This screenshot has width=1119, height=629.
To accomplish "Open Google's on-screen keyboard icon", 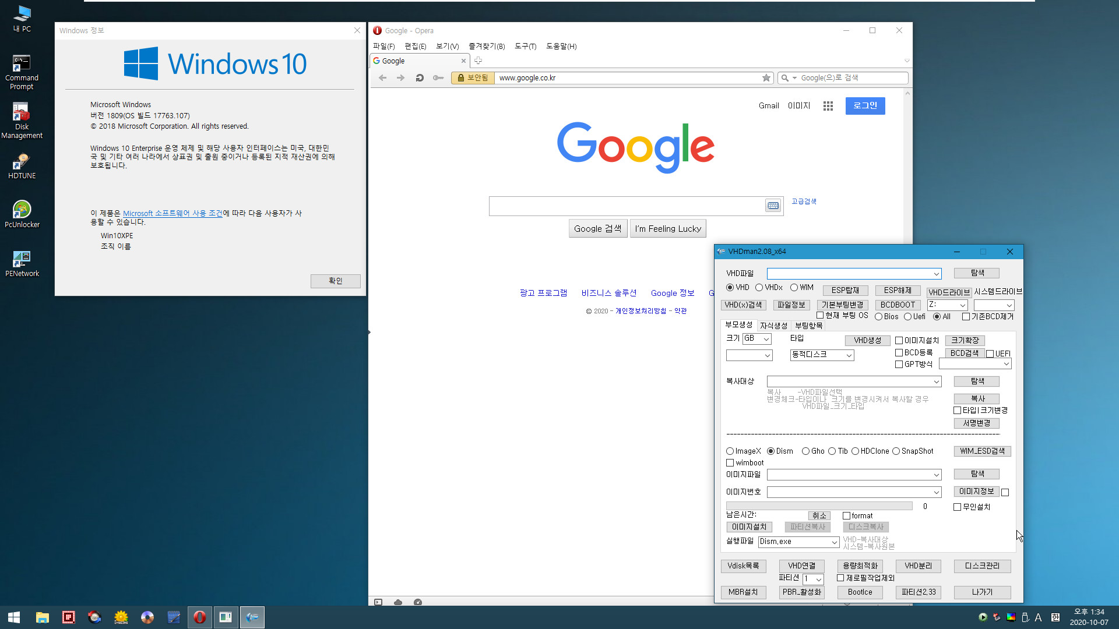I will [x=773, y=206].
